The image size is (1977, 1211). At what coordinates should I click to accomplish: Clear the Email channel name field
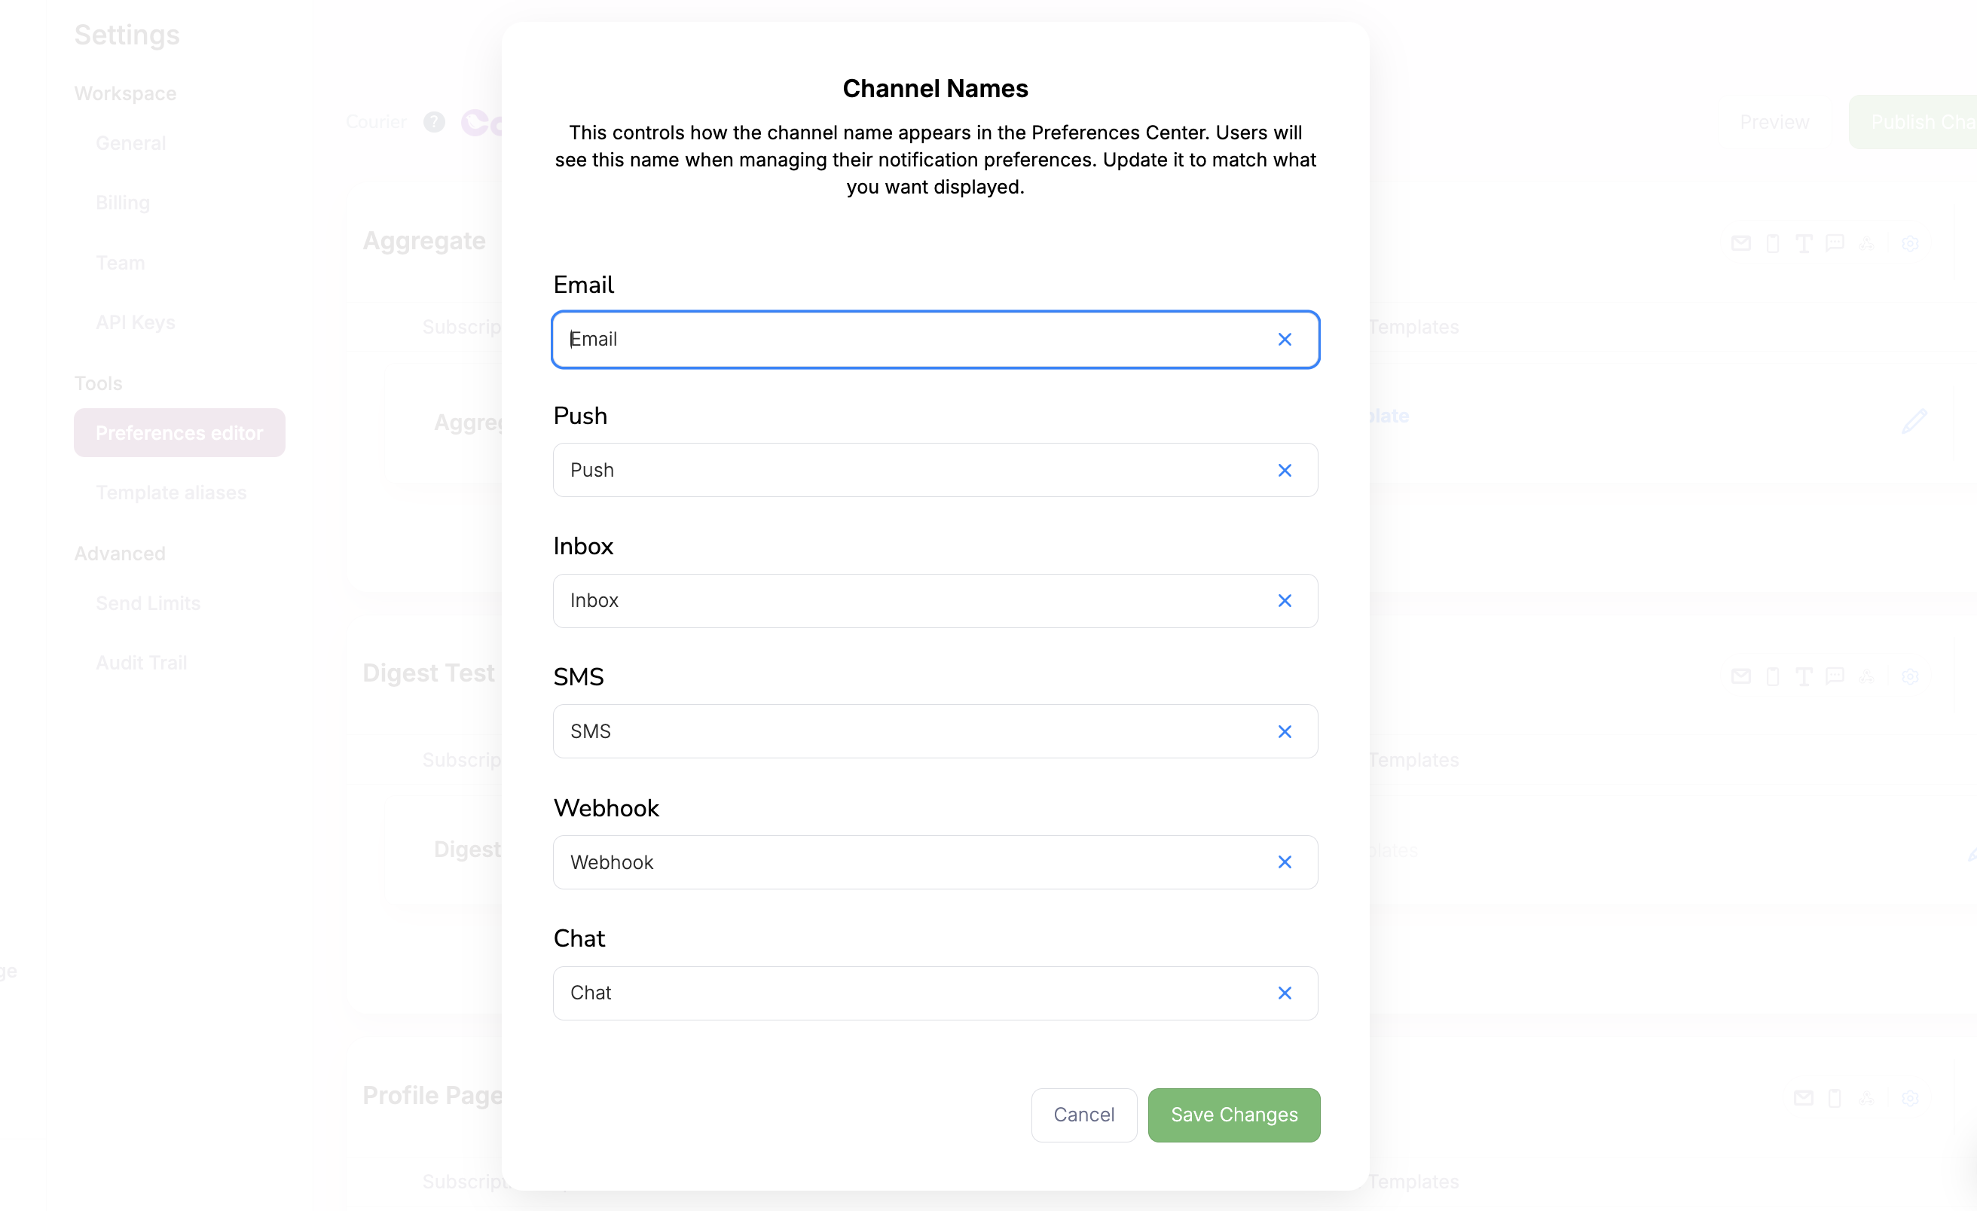[x=1285, y=339]
